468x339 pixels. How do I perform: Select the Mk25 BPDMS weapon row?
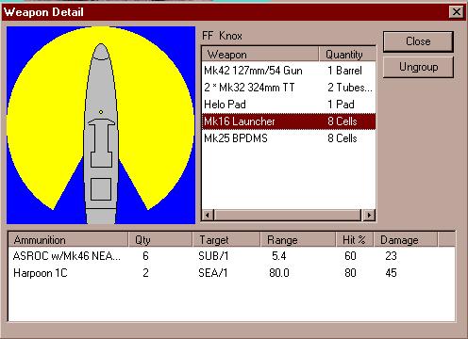click(x=289, y=138)
